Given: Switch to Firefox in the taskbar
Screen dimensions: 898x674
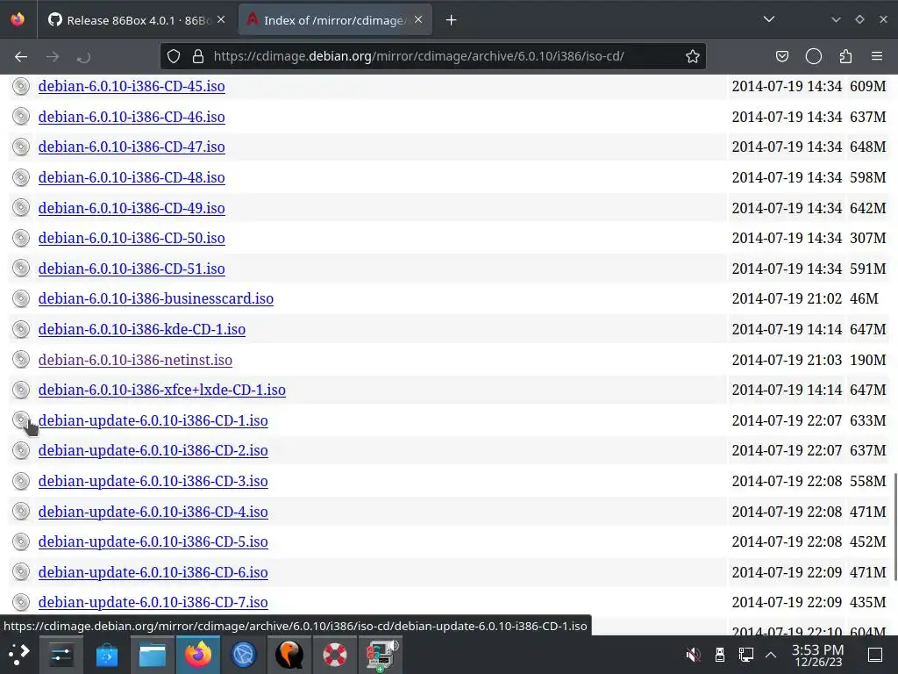Looking at the screenshot, I should [198, 654].
